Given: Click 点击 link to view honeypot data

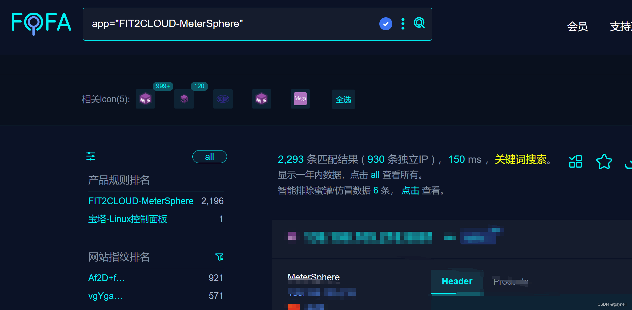Looking at the screenshot, I should pyautogui.click(x=410, y=190).
